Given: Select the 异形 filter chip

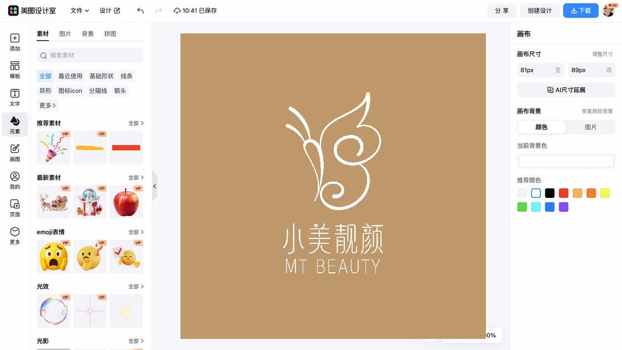Looking at the screenshot, I should click(x=45, y=91).
